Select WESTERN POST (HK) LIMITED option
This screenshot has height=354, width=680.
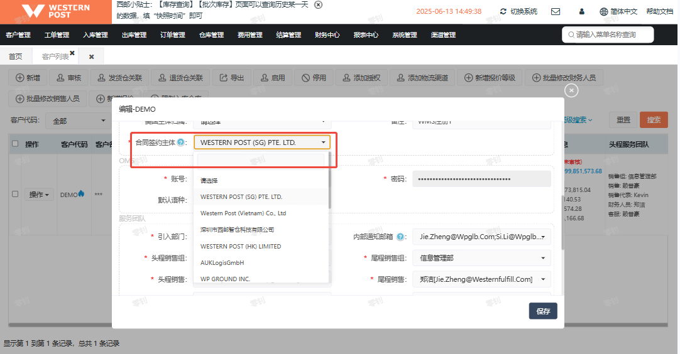[261, 246]
